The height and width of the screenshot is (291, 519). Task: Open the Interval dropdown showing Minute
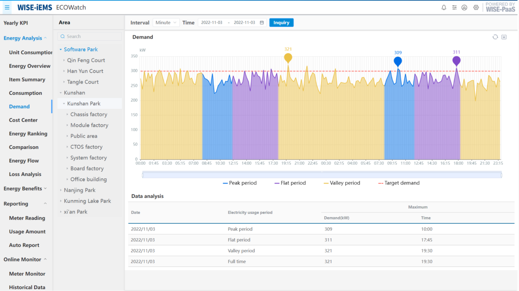166,22
